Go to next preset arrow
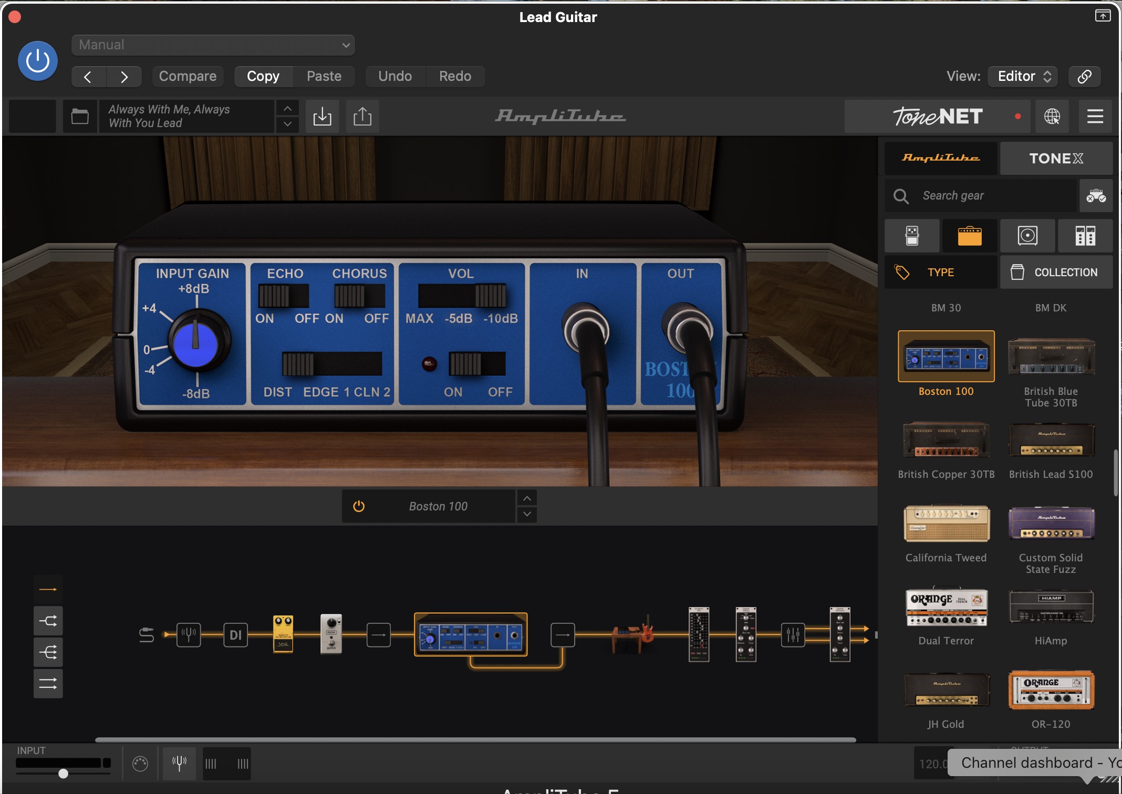 [124, 77]
